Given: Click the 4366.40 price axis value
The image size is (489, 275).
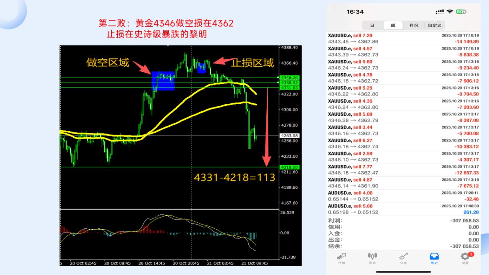Looking at the screenshot, I should tap(289, 63).
